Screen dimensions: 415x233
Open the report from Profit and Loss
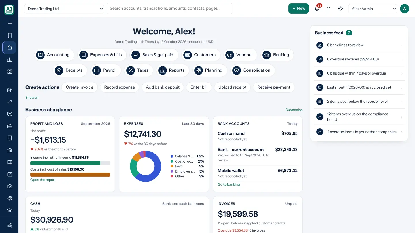click(43, 180)
